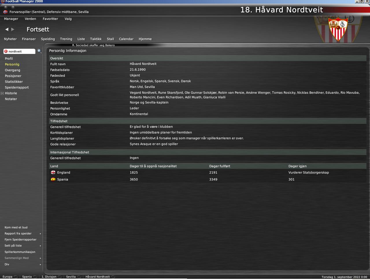Click Sevilla in bottom breadcrumb
Image resolution: width=370 pixels, height=280 pixels.
point(71,277)
